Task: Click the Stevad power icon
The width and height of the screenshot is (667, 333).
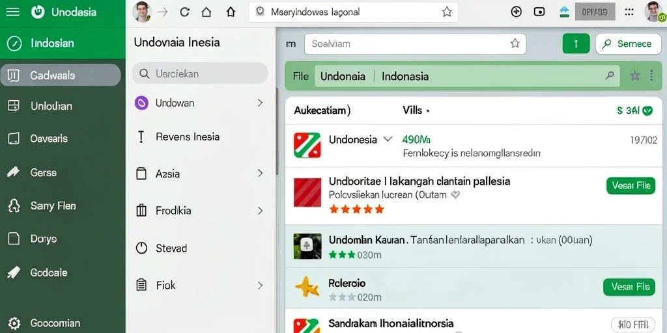Action: [x=141, y=248]
